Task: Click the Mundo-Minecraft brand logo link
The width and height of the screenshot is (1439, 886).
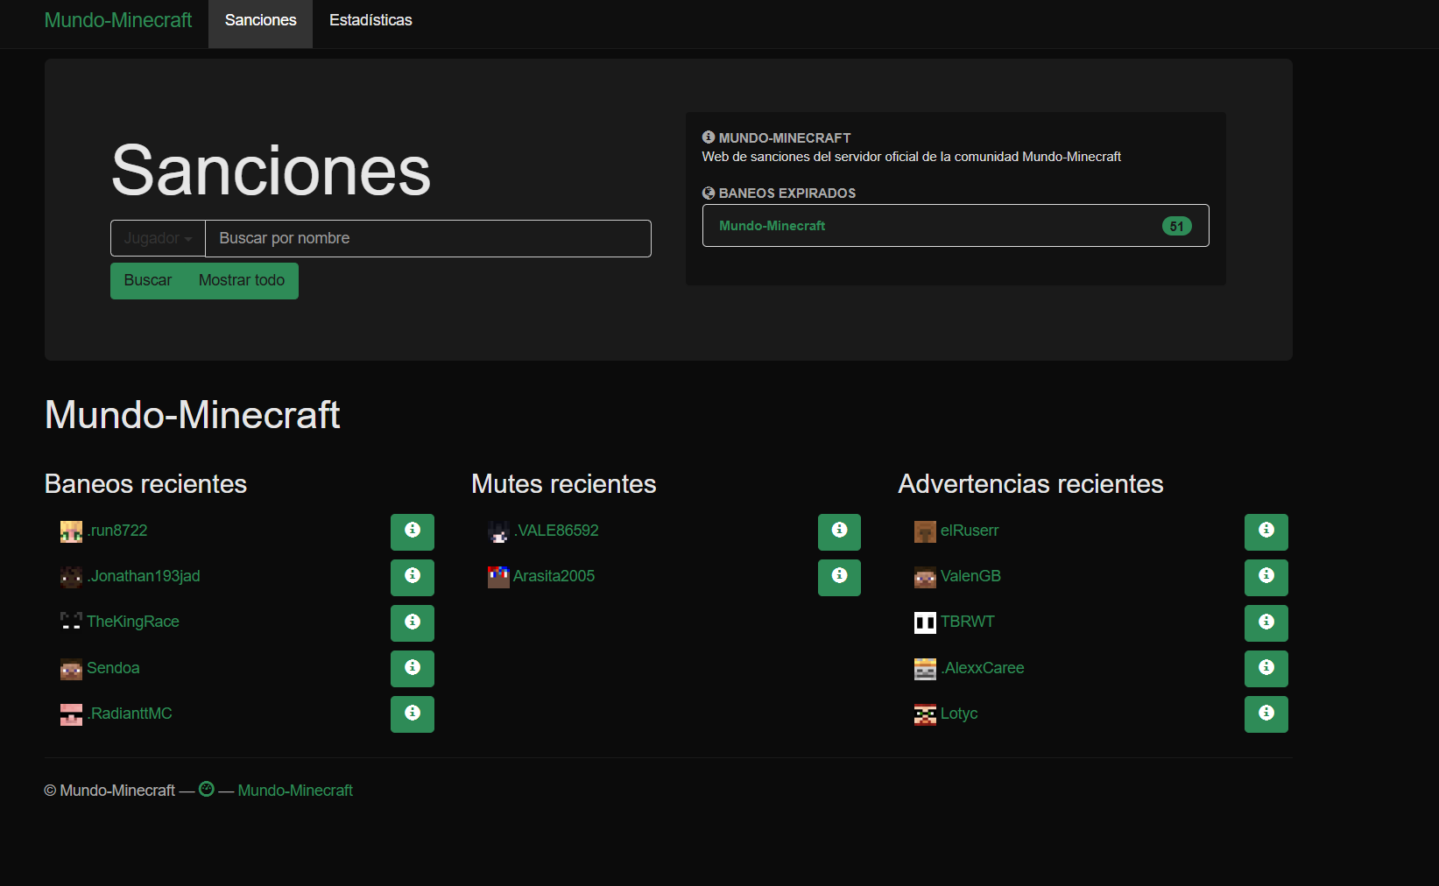Action: (118, 20)
